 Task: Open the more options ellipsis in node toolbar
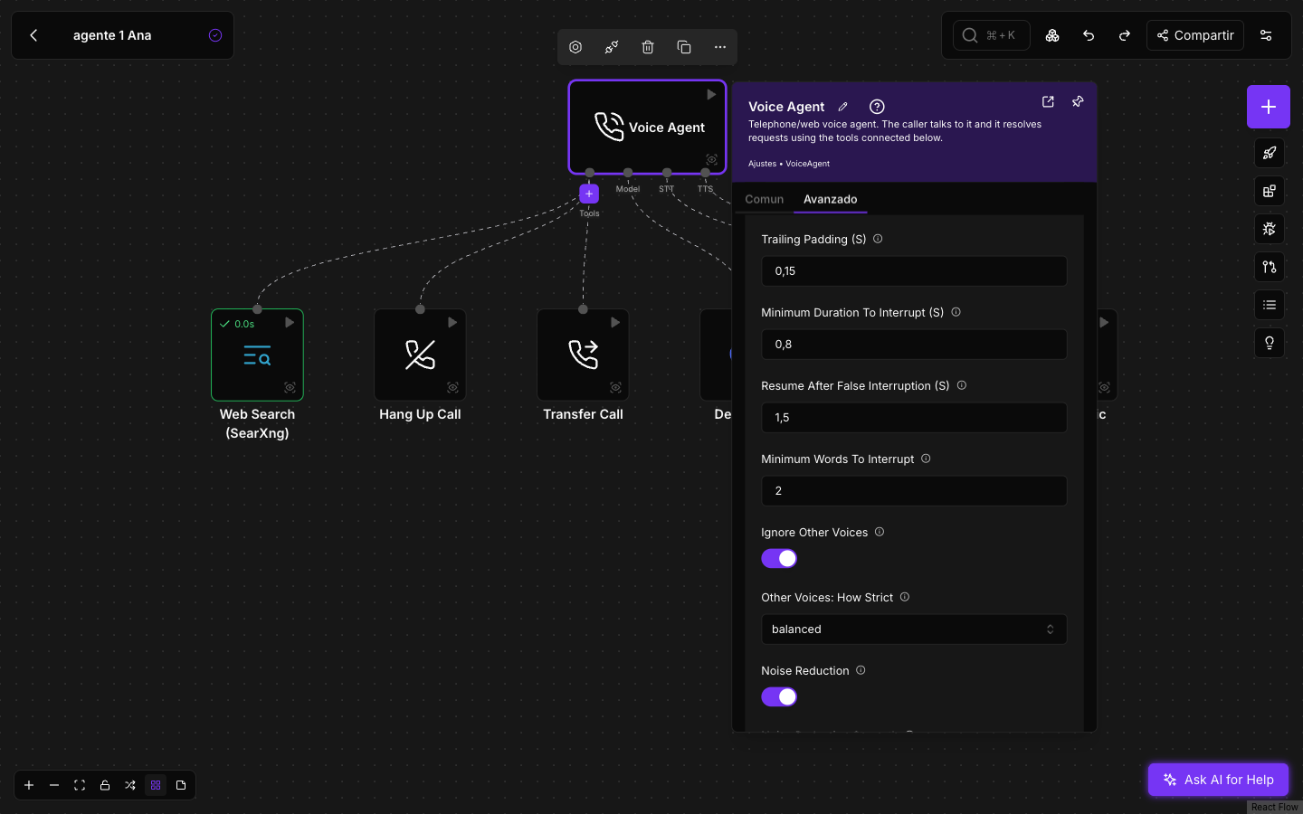(720, 47)
